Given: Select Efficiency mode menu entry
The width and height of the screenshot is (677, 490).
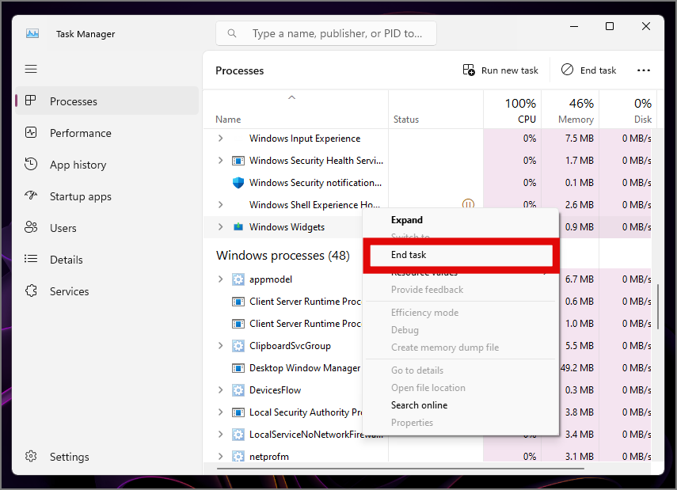Looking at the screenshot, I should [461, 313].
